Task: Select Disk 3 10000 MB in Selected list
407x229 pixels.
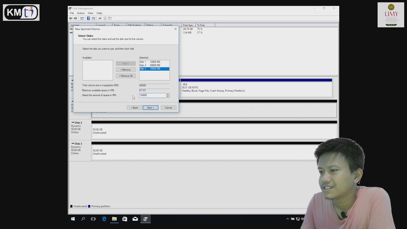Action: tap(154, 69)
